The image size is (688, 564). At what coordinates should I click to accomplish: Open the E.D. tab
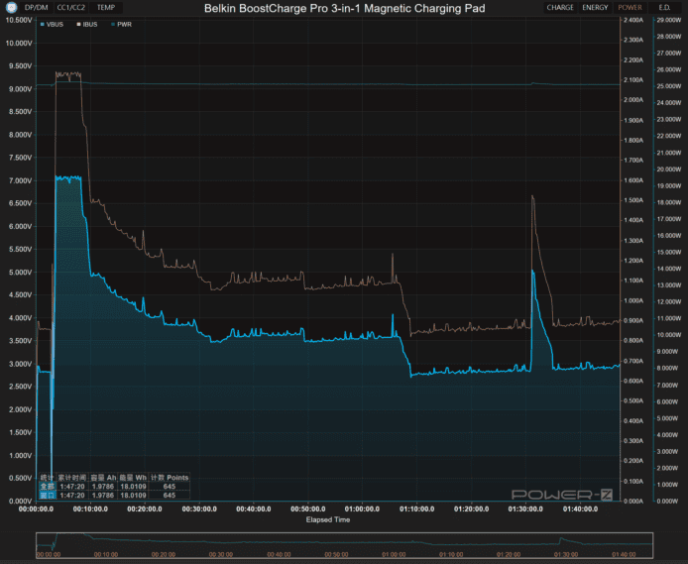[x=664, y=8]
